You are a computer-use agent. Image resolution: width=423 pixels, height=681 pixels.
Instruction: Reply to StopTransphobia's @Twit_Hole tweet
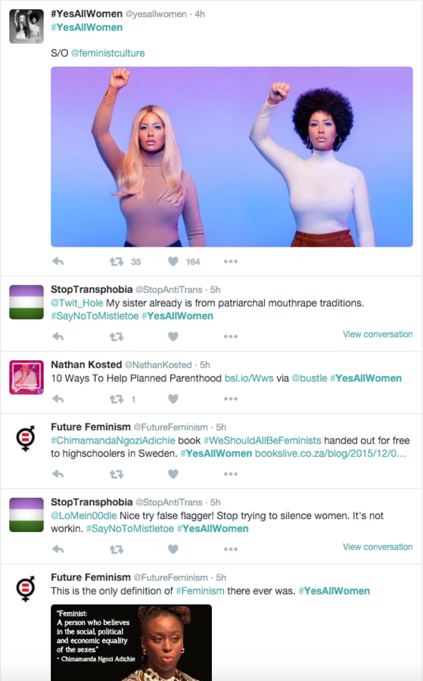point(58,337)
